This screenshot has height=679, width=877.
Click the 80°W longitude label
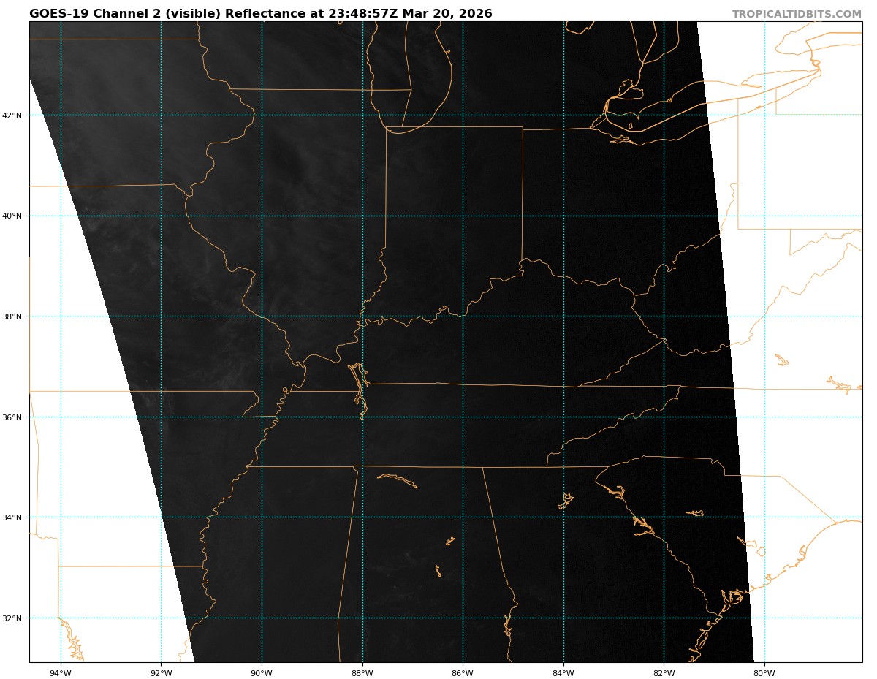tap(764, 673)
